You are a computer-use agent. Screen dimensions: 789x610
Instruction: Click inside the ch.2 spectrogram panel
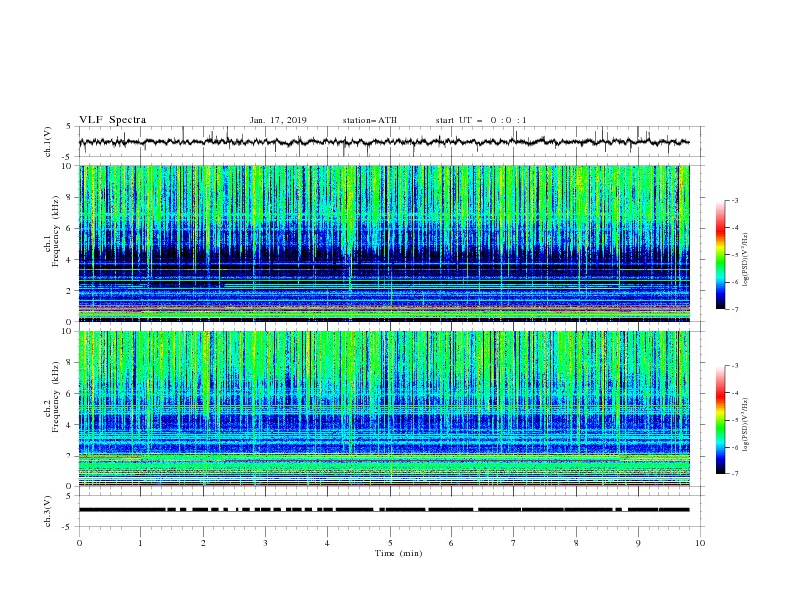pyautogui.click(x=384, y=409)
